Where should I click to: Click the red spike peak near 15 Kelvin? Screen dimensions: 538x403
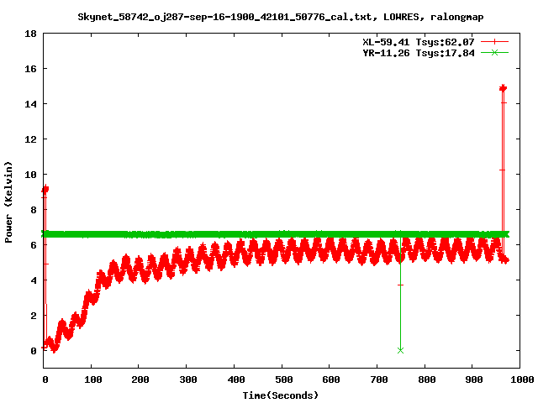503,88
